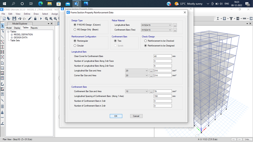253x142 pixels.
Task: Cancel the reinforcement data dialog
Action: 136,116
